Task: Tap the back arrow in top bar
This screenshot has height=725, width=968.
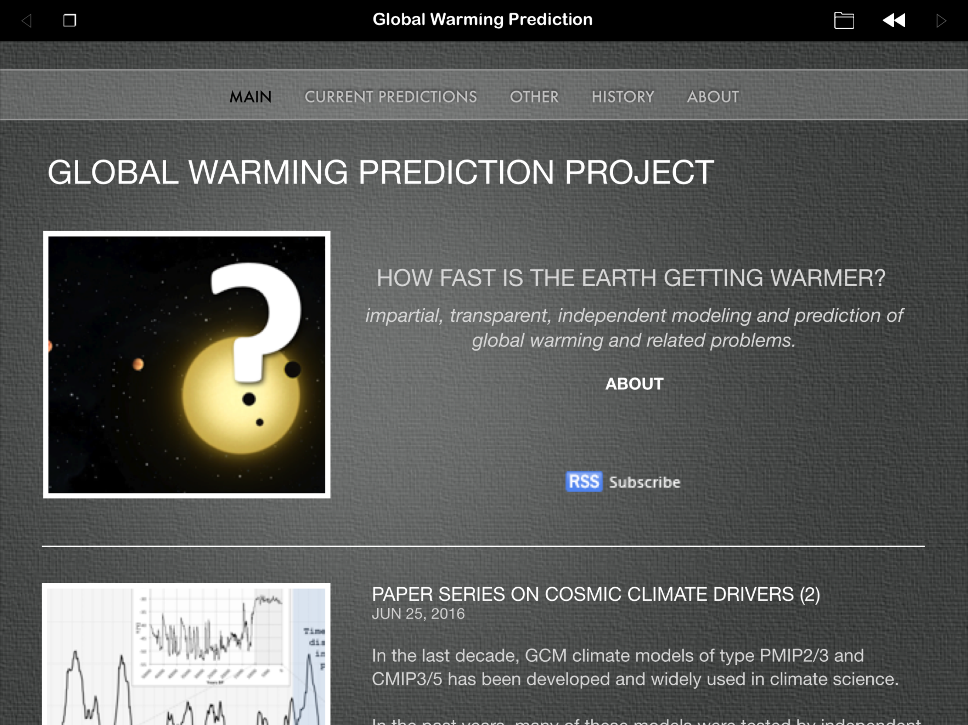Action: 27,21
